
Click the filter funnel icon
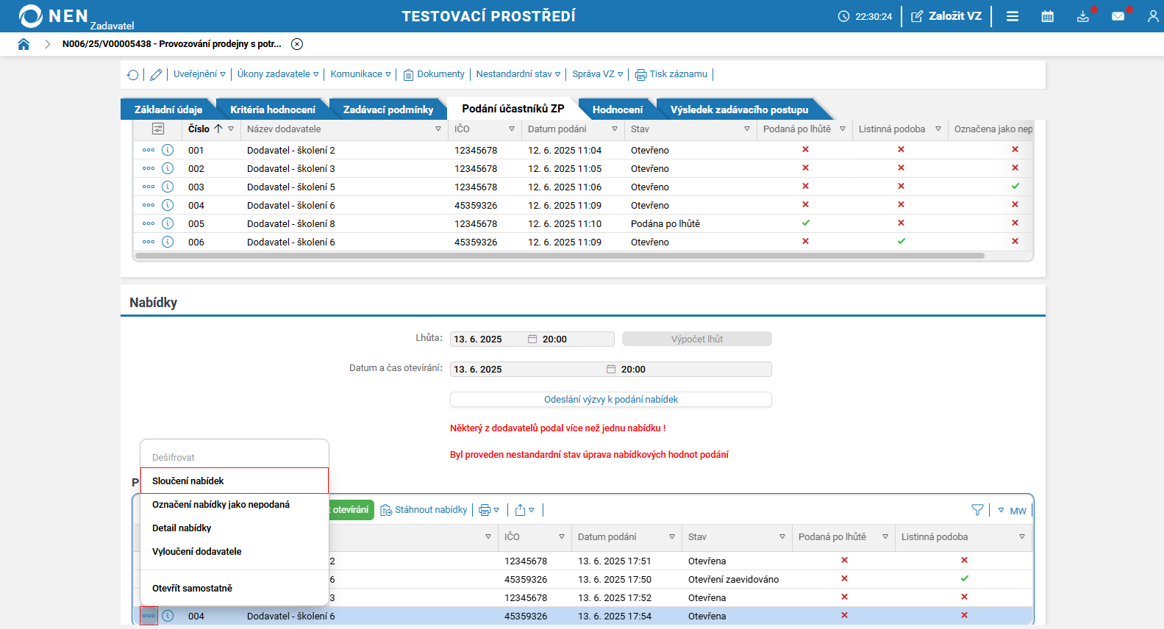click(x=977, y=510)
